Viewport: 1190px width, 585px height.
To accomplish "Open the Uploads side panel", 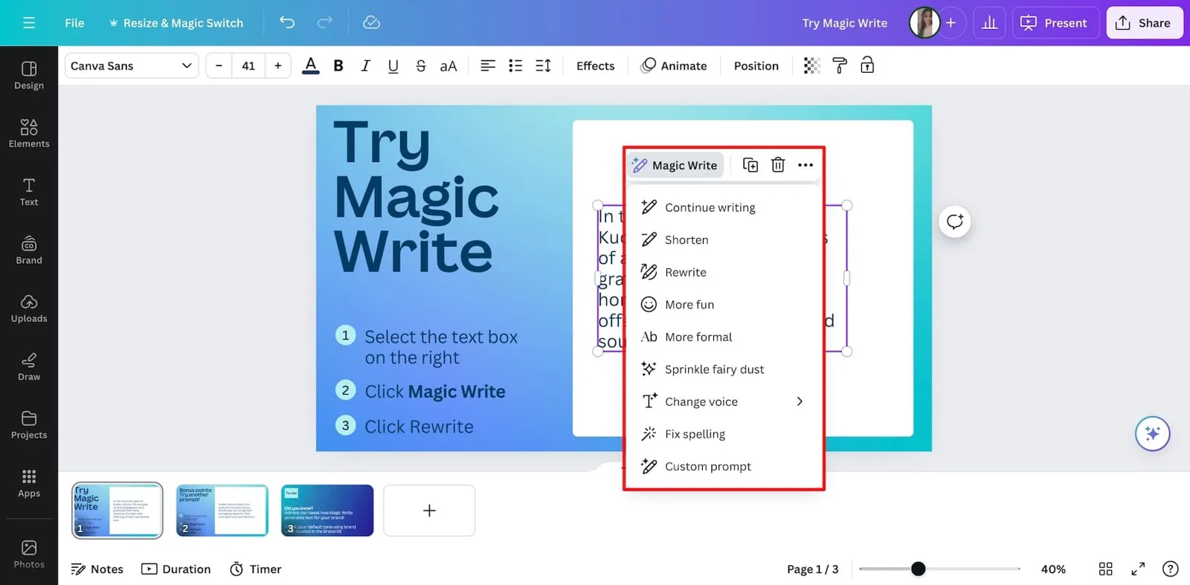I will tap(29, 308).
